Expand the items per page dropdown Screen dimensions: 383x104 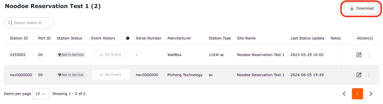[x=41, y=94]
